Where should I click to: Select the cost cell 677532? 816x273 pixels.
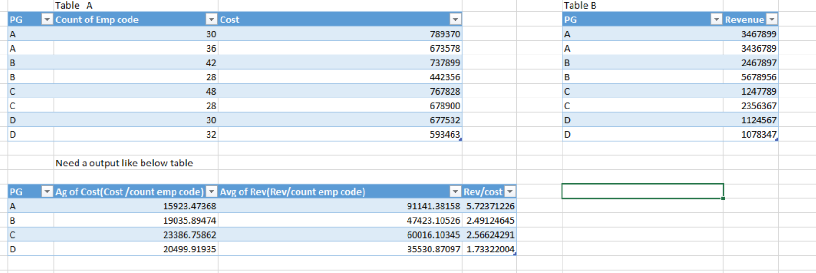tap(340, 120)
